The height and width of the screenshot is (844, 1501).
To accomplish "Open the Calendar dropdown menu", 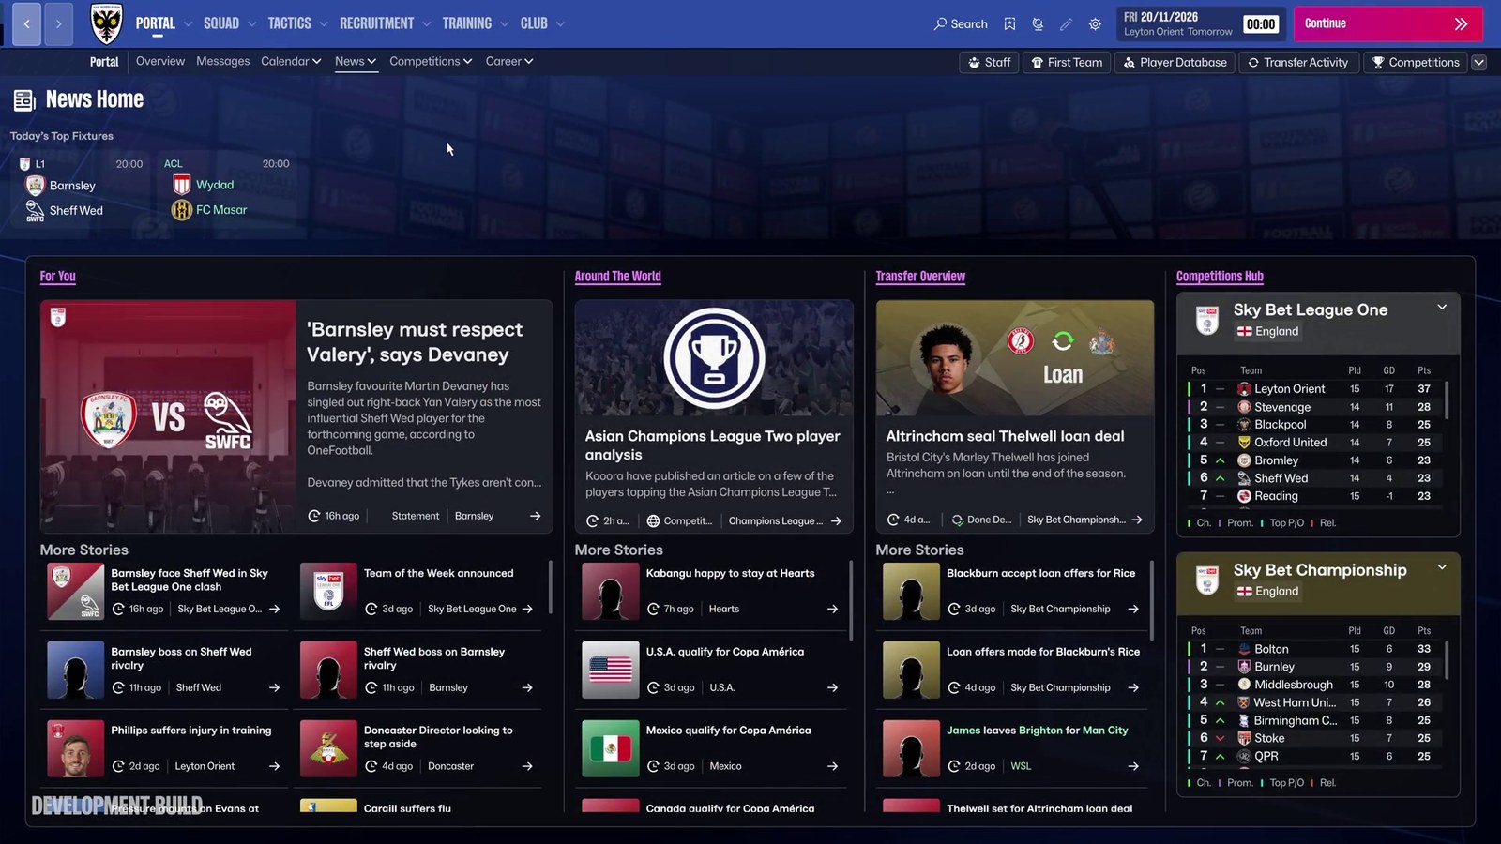I will tap(291, 61).
